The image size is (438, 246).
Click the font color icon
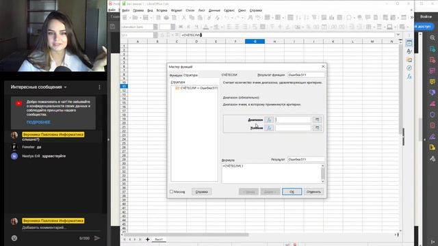206,27
